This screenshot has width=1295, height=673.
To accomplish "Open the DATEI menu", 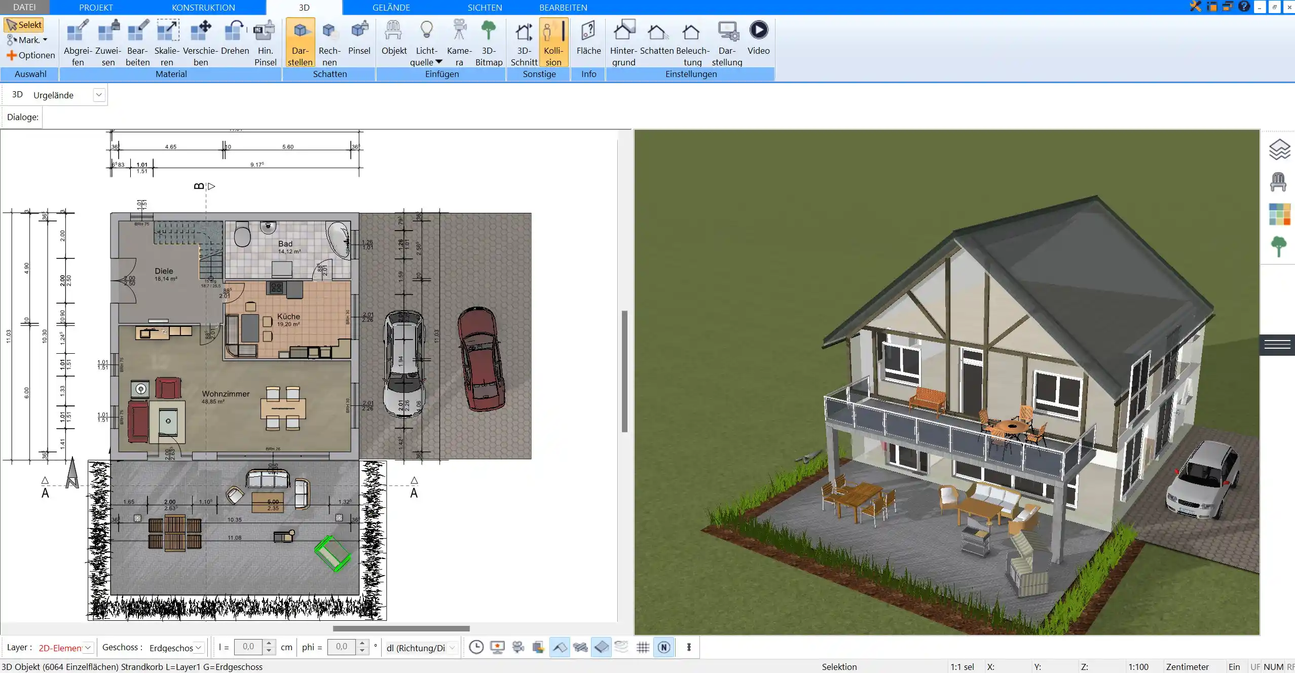I will (x=24, y=7).
